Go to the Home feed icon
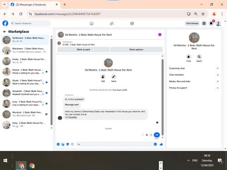The width and height of the screenshot is (227, 170). click(92, 24)
